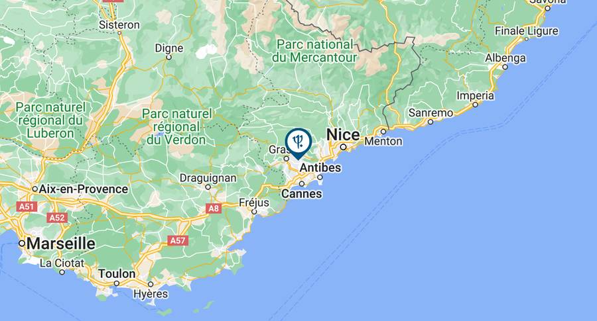Click the Club Med trident map pin

point(298,143)
